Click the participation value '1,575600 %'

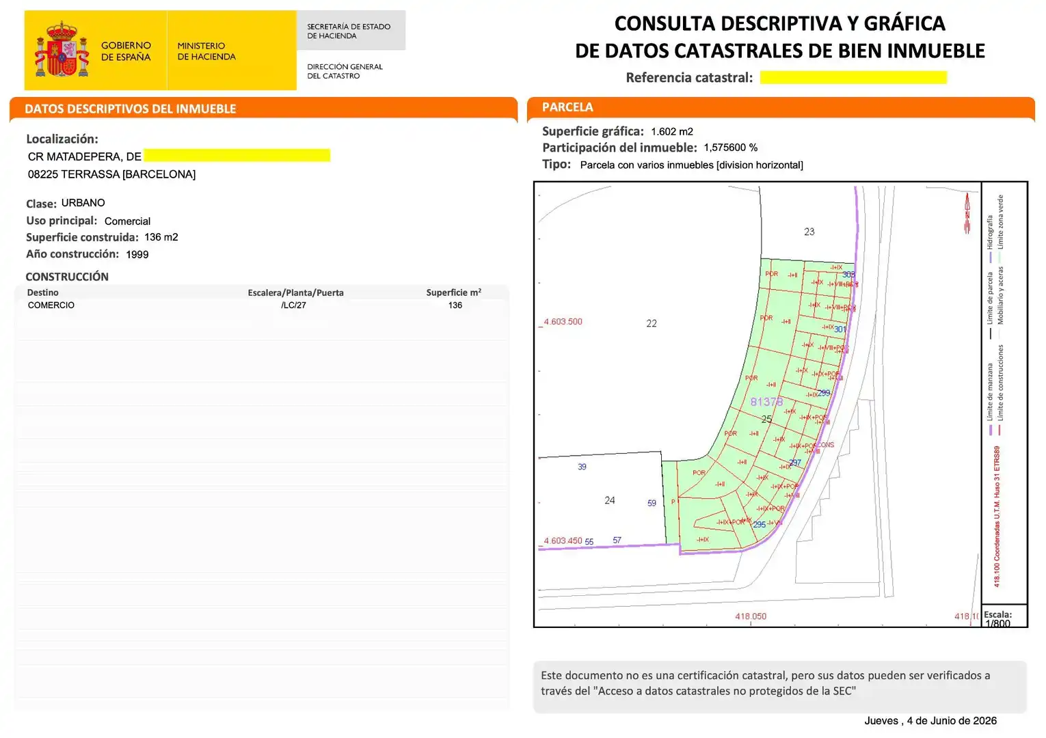click(731, 148)
